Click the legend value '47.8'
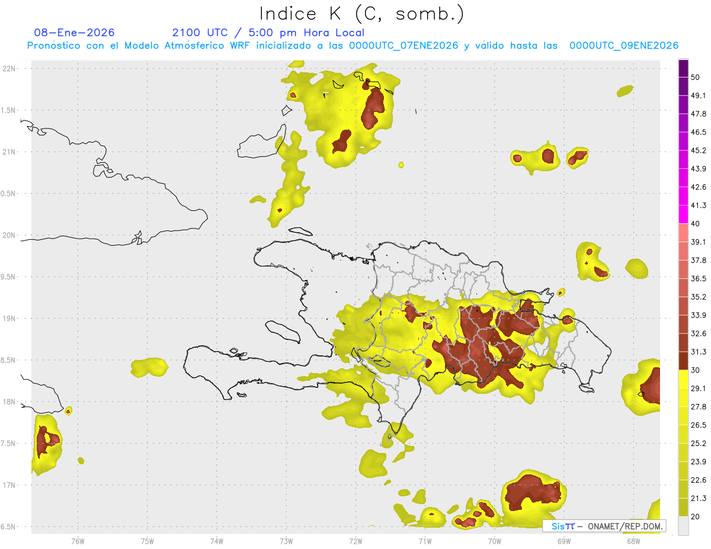This screenshot has width=711, height=549. click(x=699, y=114)
